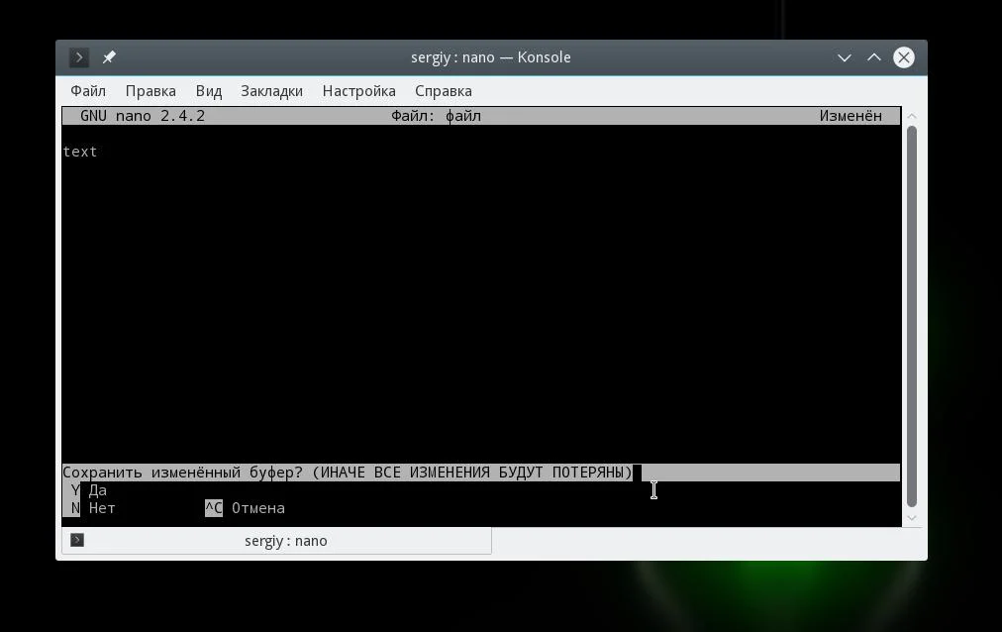Open the Закладки menu
The width and height of the screenshot is (1002, 632).
tap(271, 91)
